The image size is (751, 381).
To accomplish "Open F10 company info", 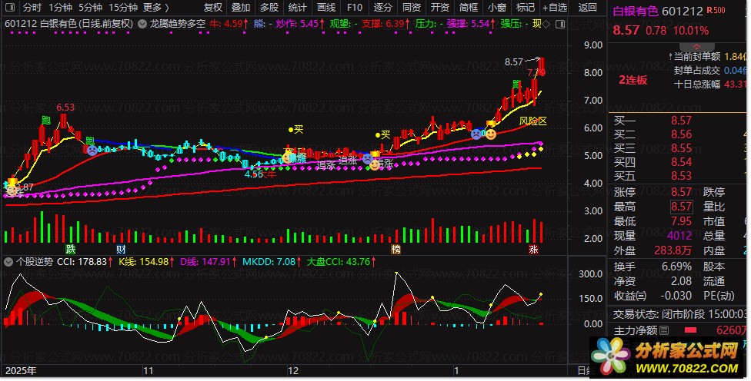I will coord(355,7).
